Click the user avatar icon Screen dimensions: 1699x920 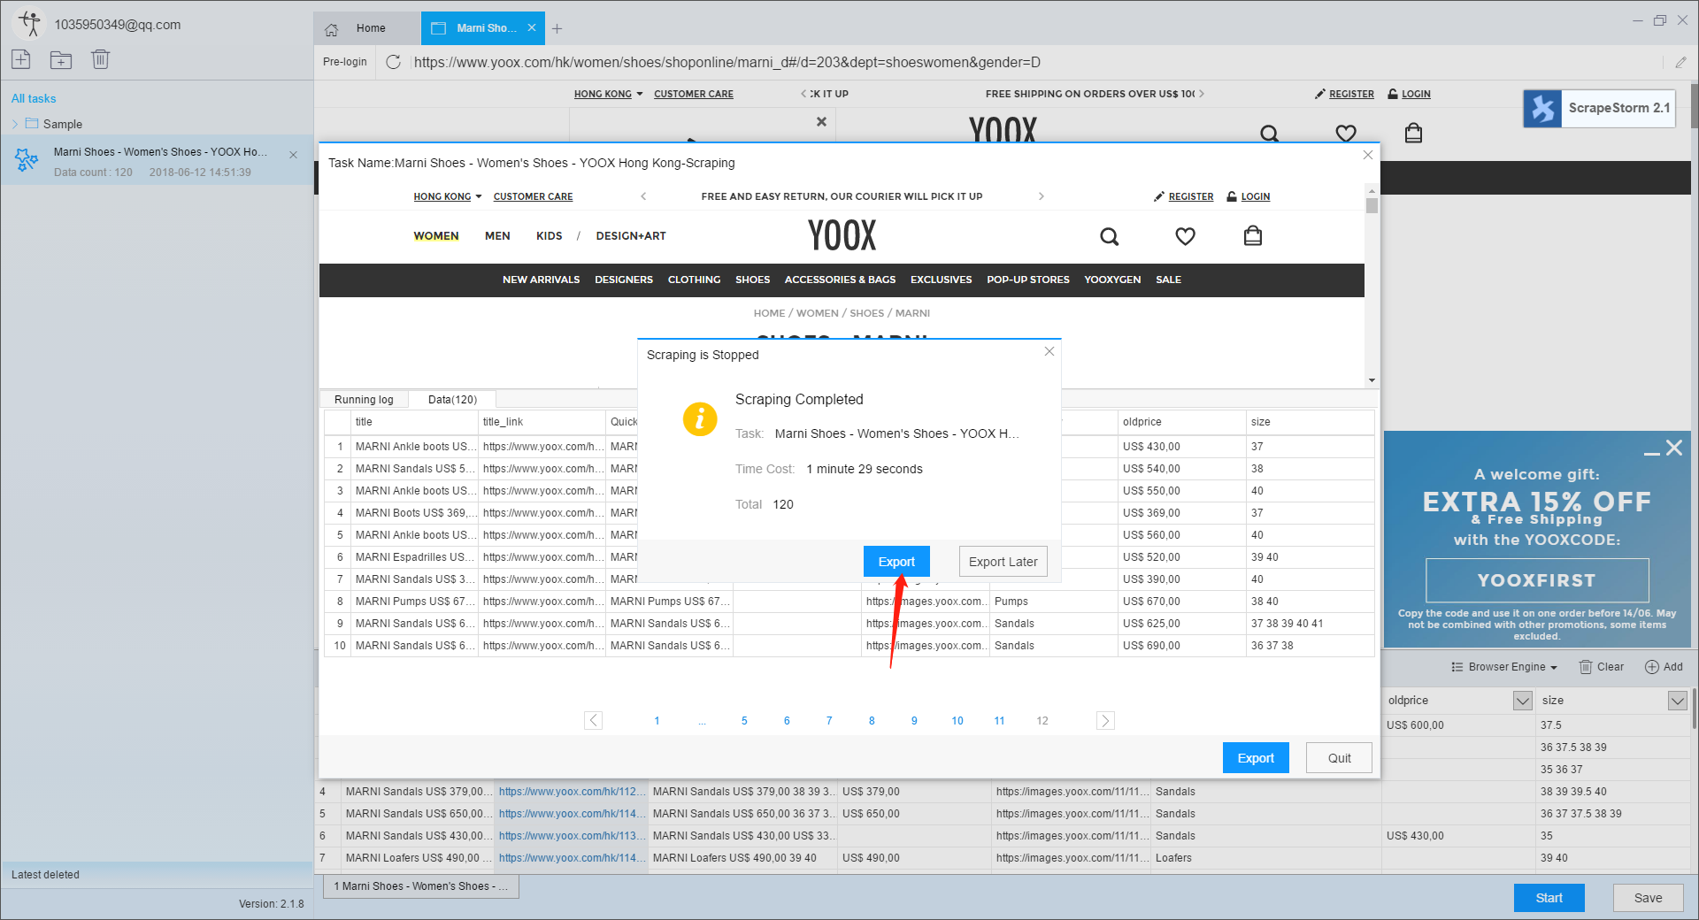[x=30, y=24]
